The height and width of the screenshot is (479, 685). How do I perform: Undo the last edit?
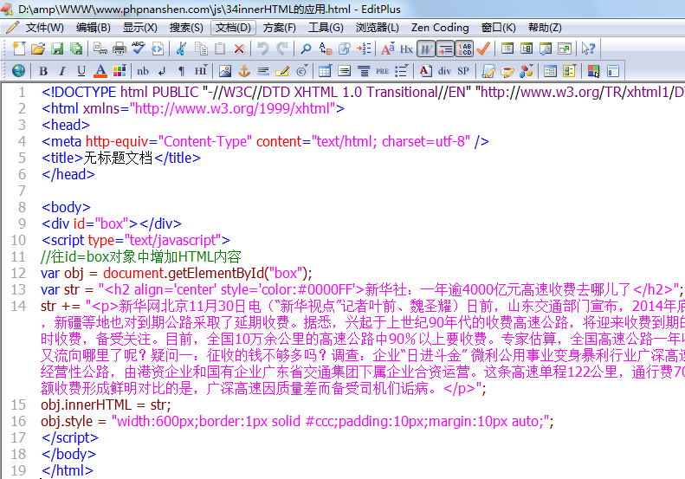pos(262,49)
